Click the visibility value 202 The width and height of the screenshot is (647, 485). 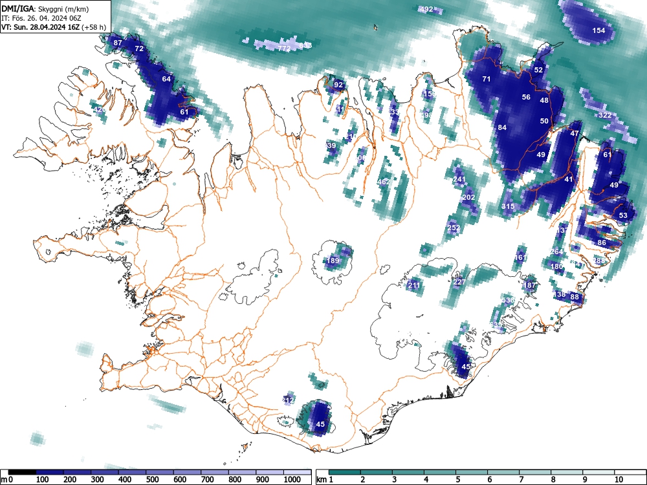pyautogui.click(x=468, y=197)
